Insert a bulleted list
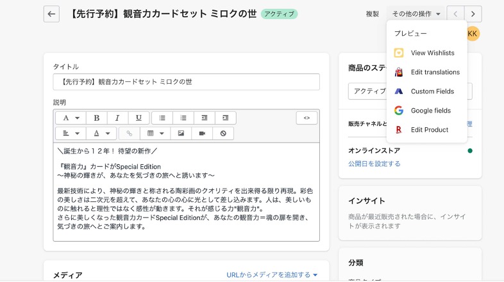The image size is (504, 282). 162,118
